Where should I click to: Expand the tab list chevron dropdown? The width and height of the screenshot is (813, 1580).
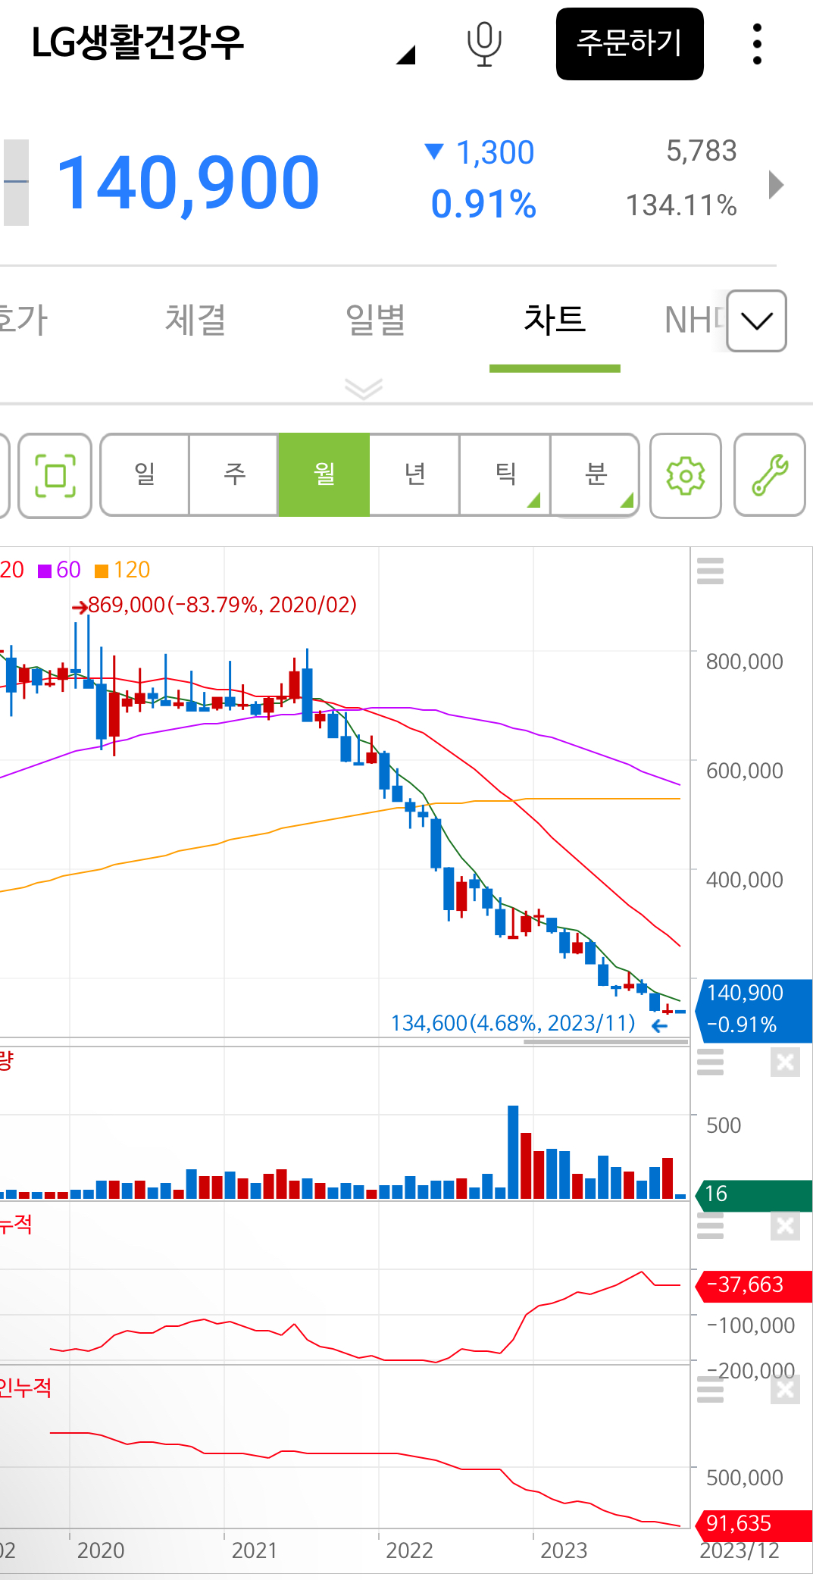(x=756, y=321)
